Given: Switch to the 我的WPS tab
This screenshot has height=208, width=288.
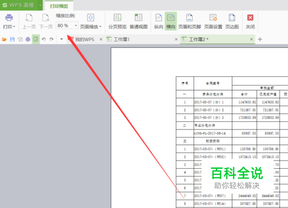Looking at the screenshot, I should 85,39.
